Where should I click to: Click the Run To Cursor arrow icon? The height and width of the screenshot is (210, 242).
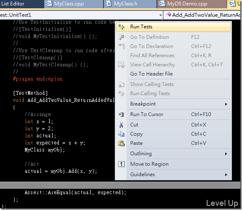(x=121, y=114)
